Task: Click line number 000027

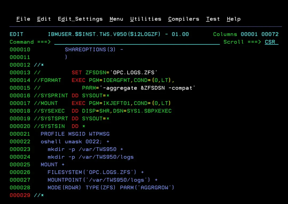Action: (x=20, y=180)
